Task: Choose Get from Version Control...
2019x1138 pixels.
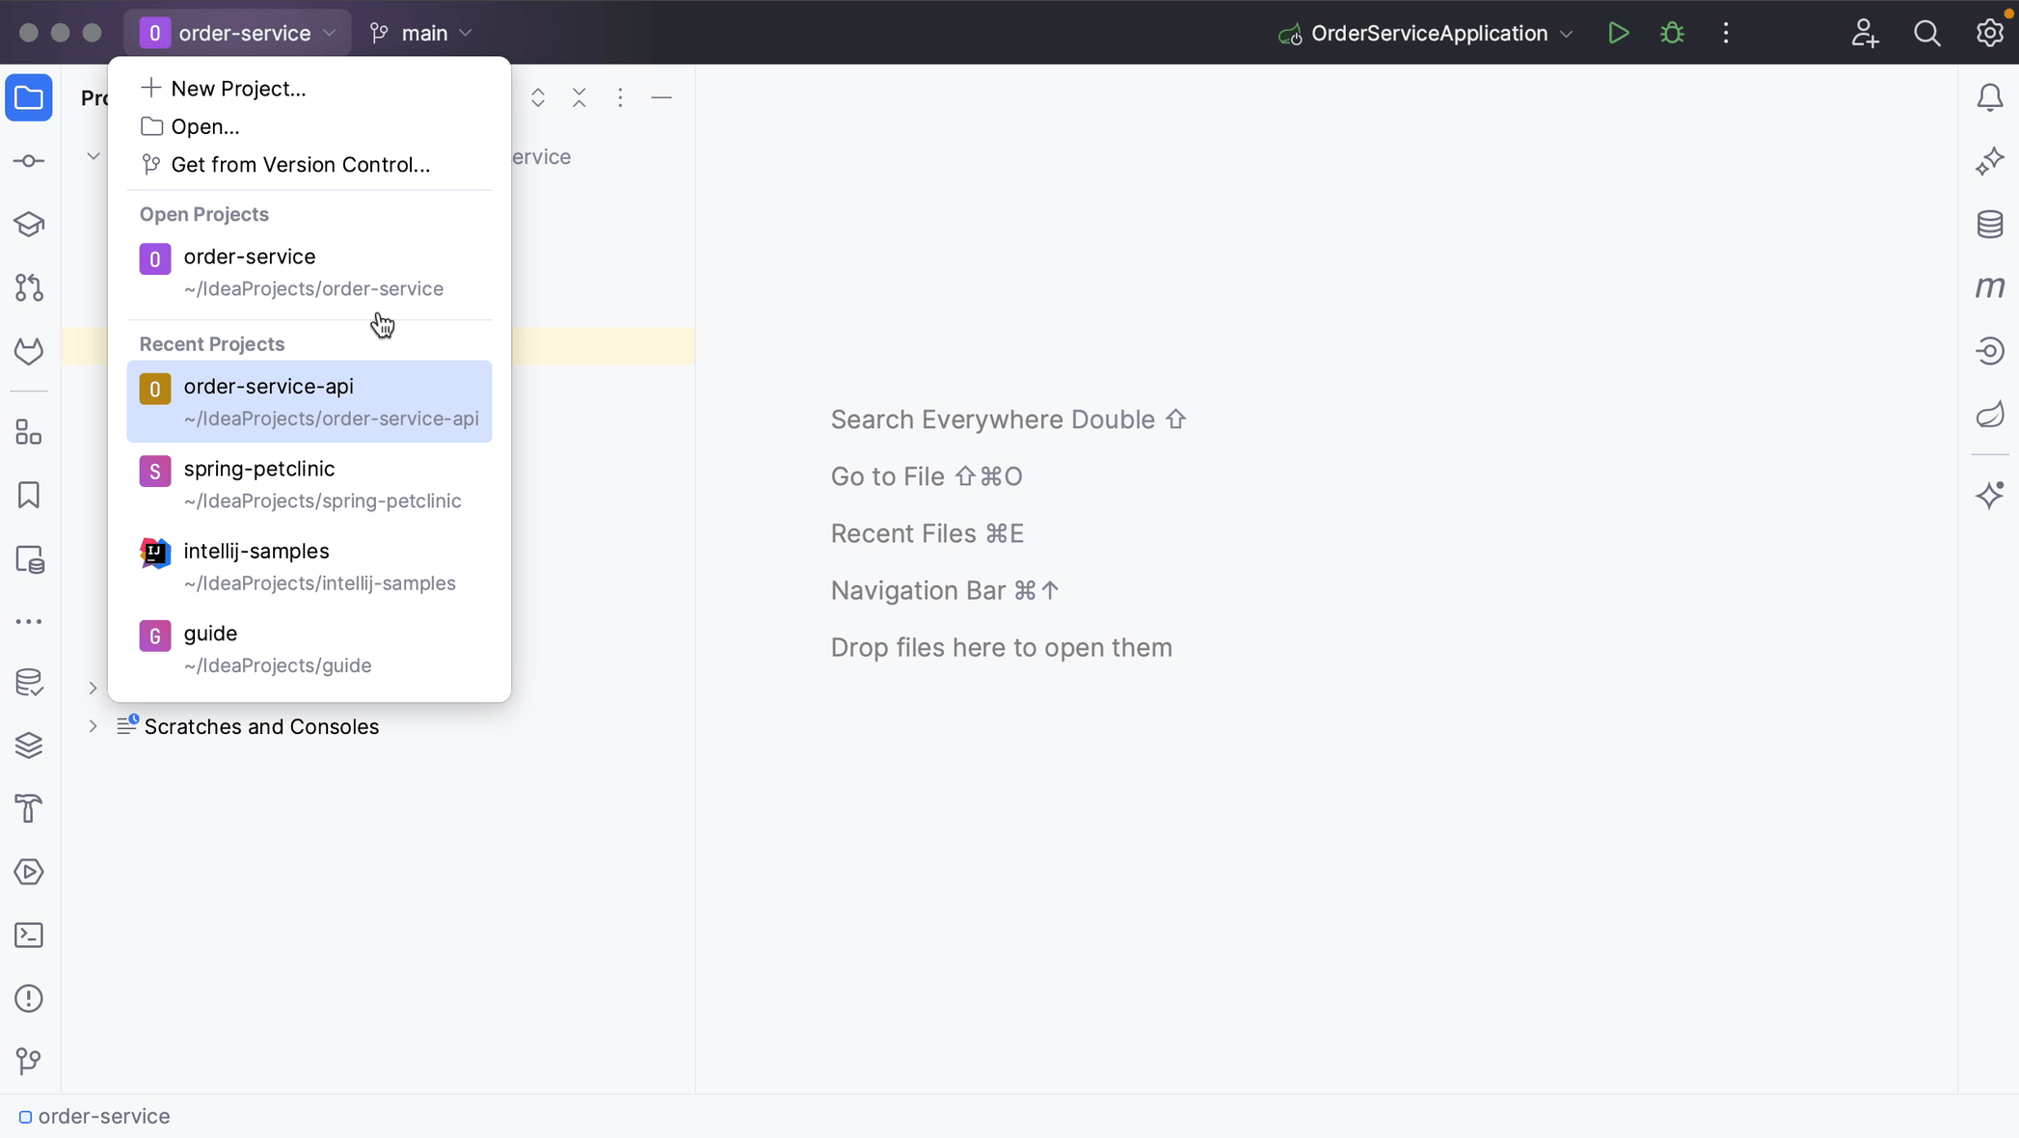Action: coord(300,165)
